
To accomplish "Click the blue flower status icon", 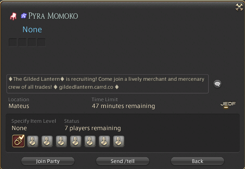I will click(x=24, y=16).
